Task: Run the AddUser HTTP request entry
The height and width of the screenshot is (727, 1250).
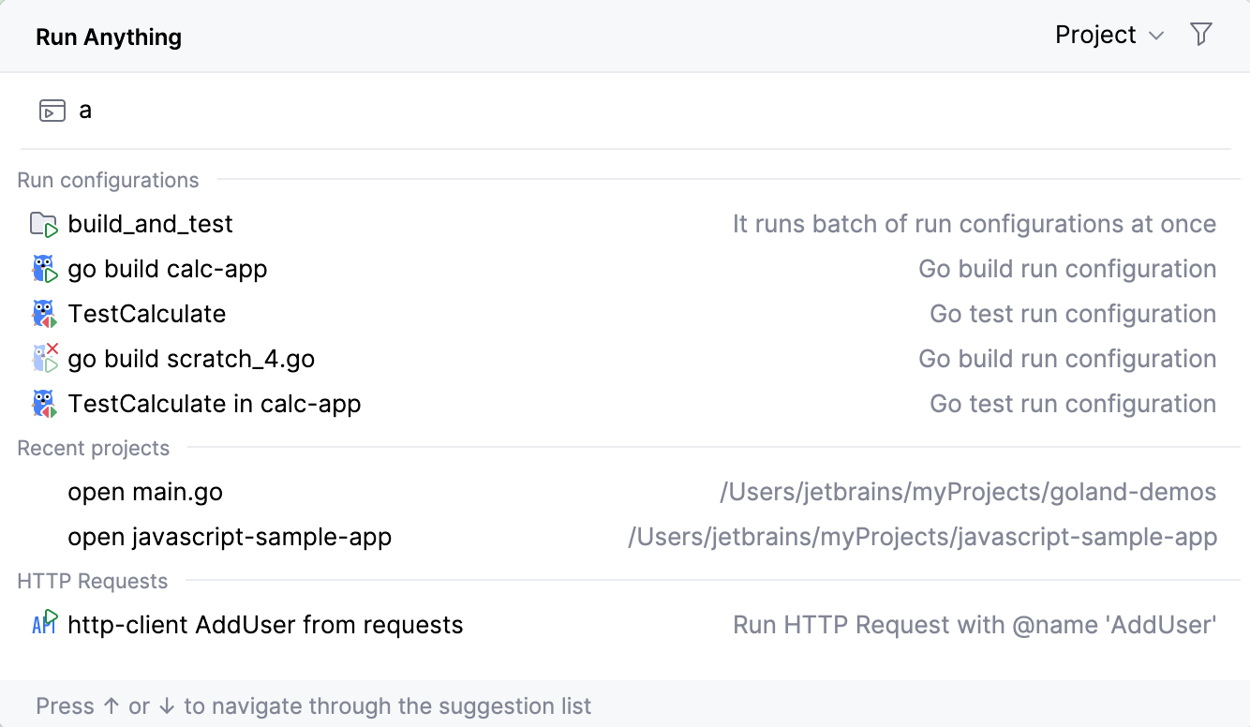Action: click(x=264, y=624)
